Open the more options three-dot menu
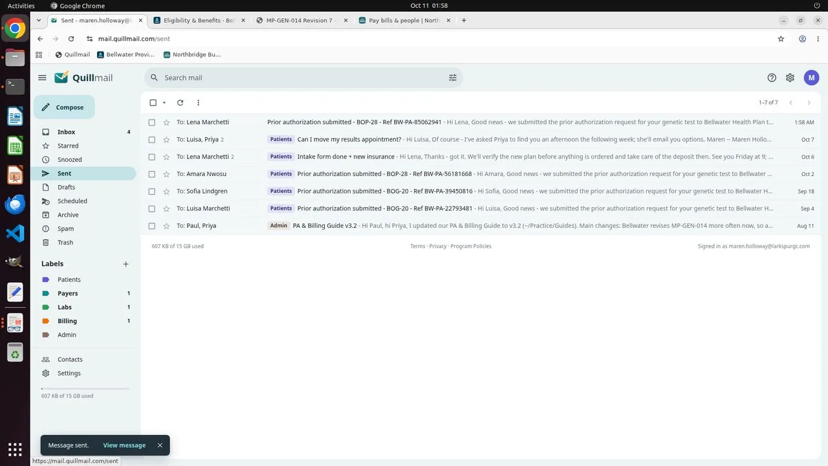Screen dimensions: 828x466 click(198, 102)
